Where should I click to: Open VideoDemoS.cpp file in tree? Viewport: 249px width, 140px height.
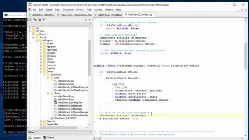[x=66, y=96]
